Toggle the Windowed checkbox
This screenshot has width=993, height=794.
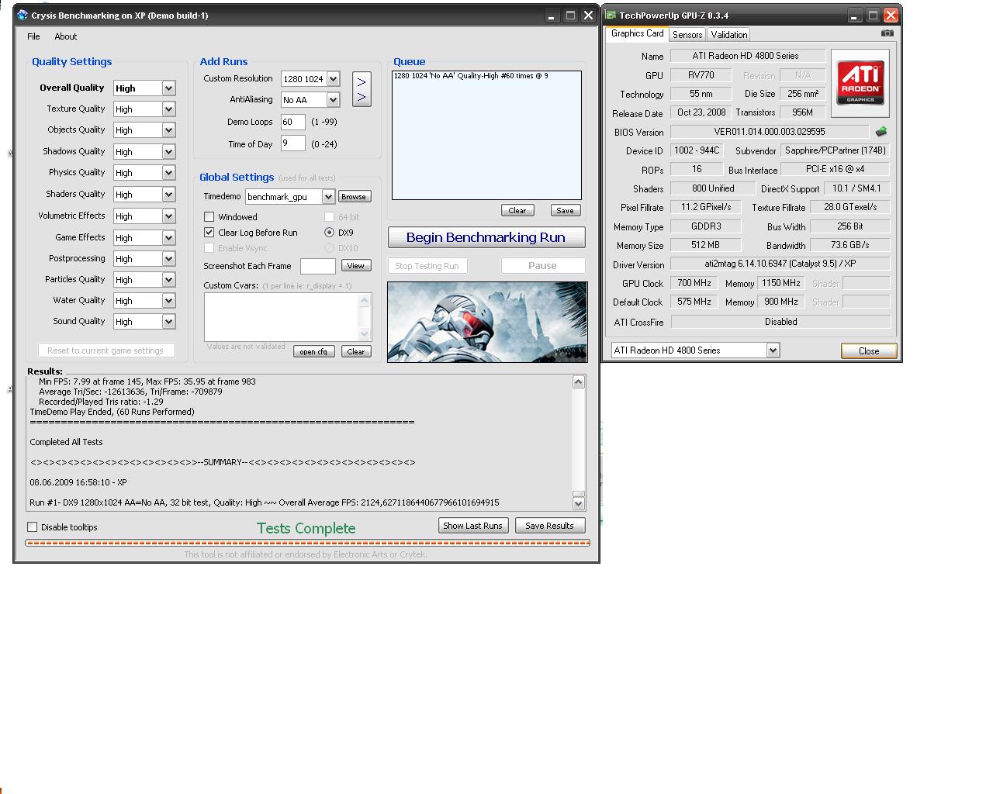click(x=209, y=217)
